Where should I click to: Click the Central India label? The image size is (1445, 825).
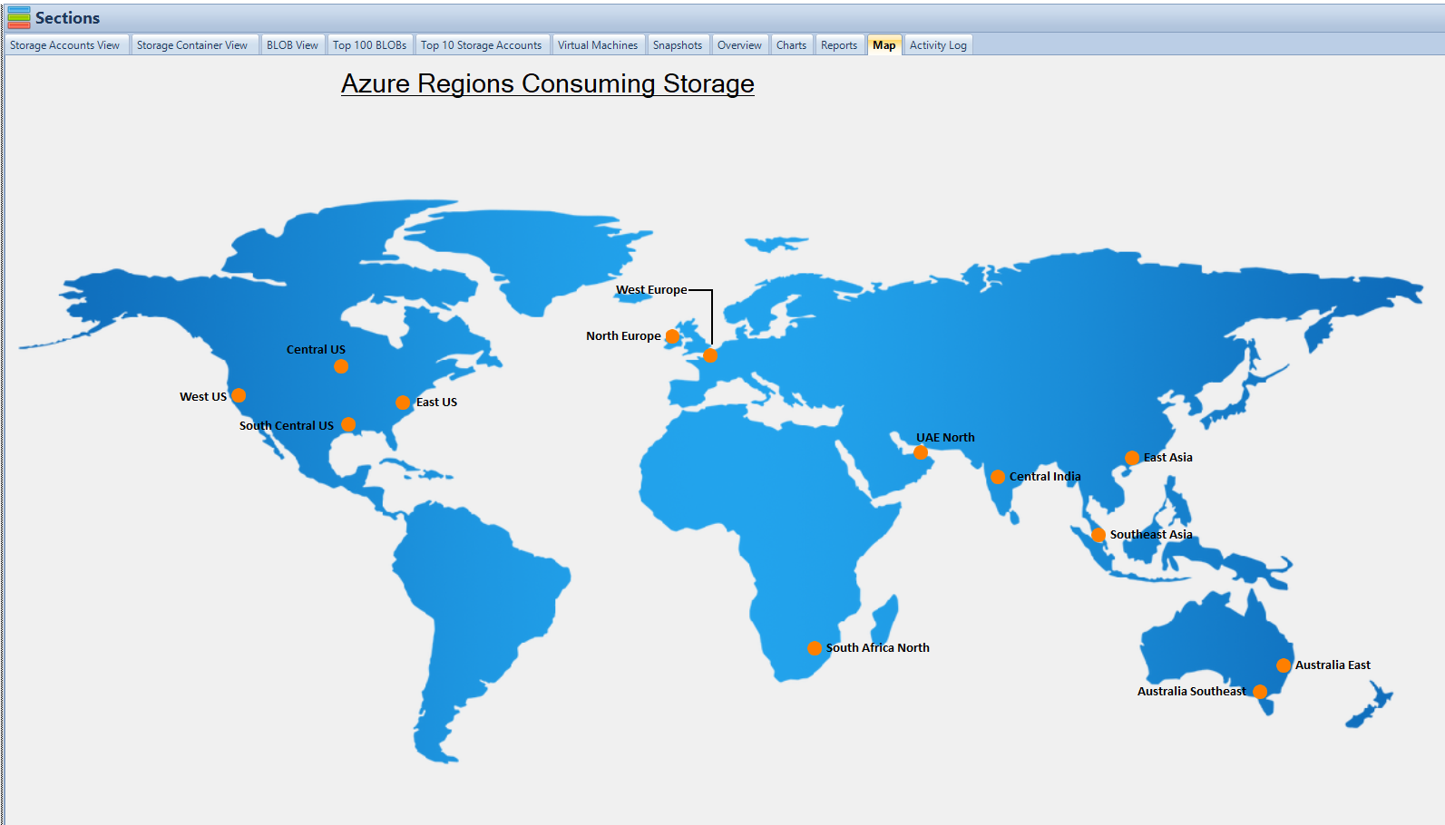tap(1045, 477)
